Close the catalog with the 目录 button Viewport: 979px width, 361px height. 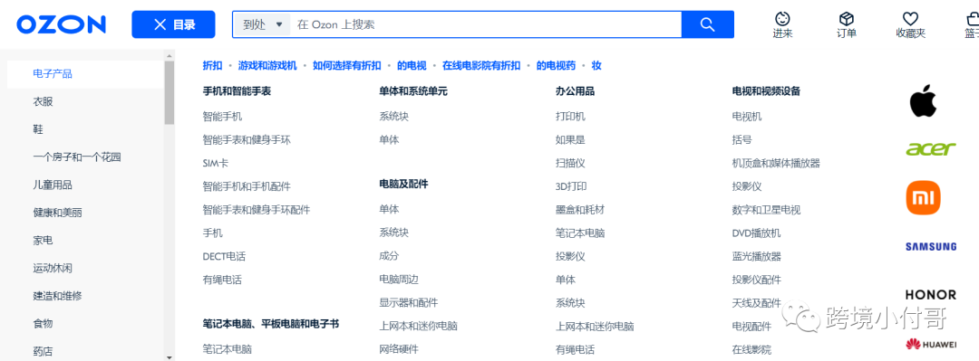[x=173, y=25]
